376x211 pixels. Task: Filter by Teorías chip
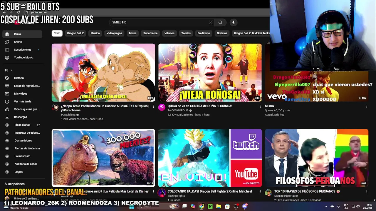point(186,33)
